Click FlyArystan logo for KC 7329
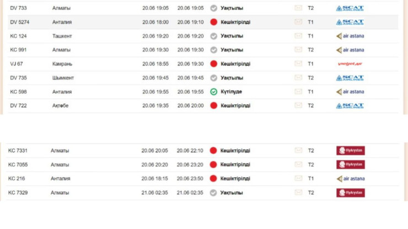408x229 pixels. tap(351, 193)
